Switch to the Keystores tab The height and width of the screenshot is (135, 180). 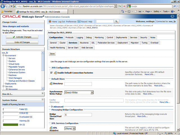tap(84, 43)
